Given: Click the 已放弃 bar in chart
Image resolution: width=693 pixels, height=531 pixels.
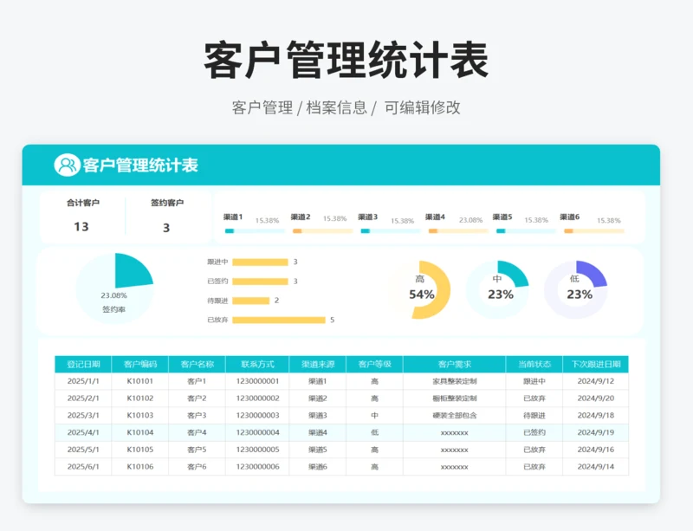Looking at the screenshot, I should click(279, 321).
